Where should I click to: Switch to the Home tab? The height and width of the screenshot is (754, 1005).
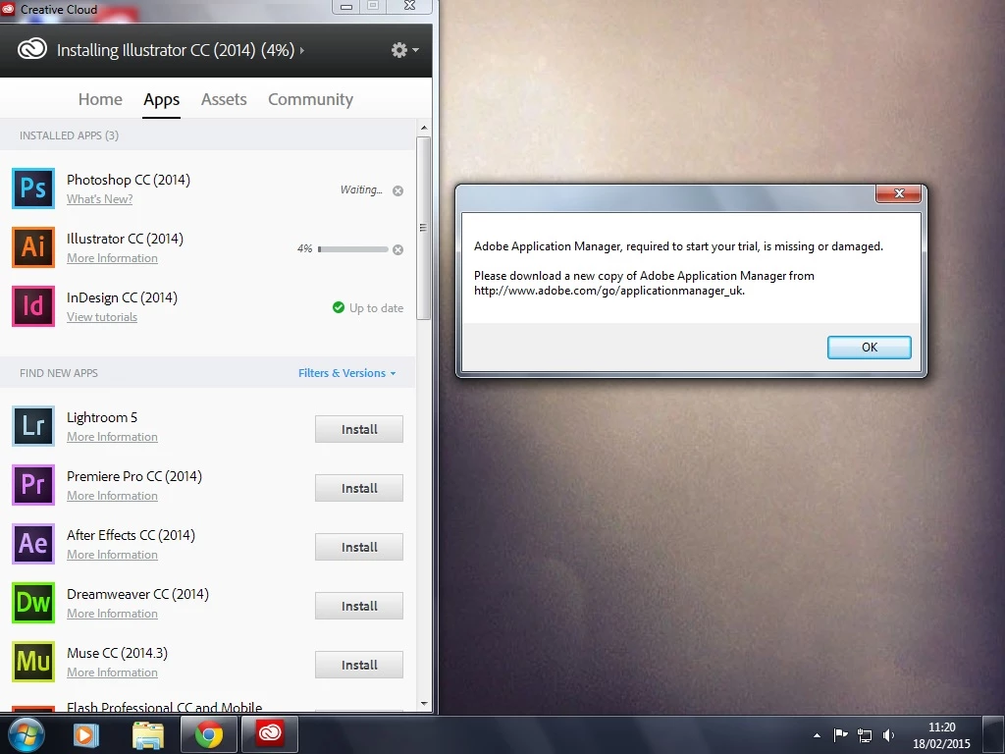point(100,99)
